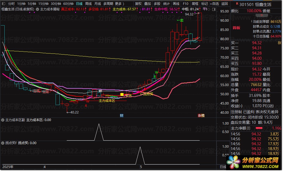
Task: Click the 标记 mark button
Action: [x=205, y=4]
